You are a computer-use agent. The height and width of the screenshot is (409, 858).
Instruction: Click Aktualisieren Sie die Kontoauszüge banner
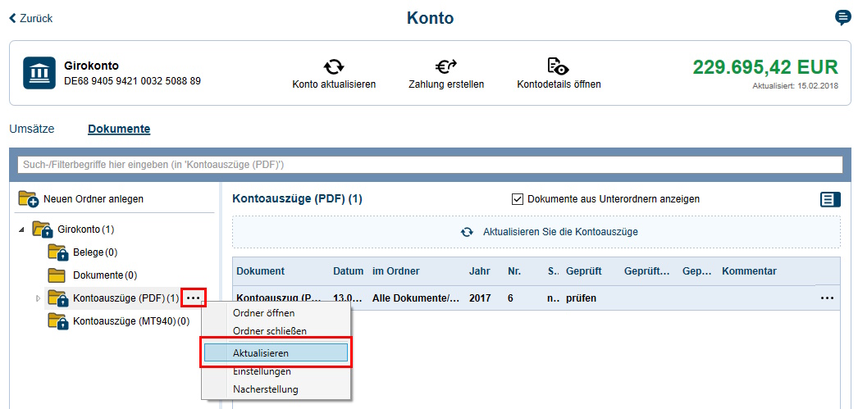click(536, 232)
